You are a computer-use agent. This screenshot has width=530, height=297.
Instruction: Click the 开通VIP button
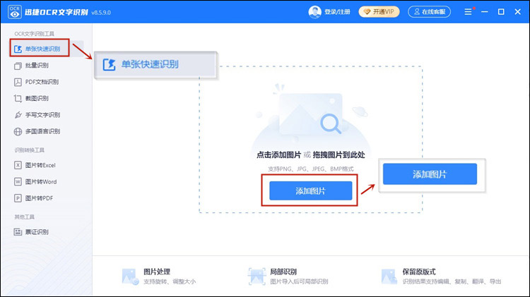click(x=379, y=12)
